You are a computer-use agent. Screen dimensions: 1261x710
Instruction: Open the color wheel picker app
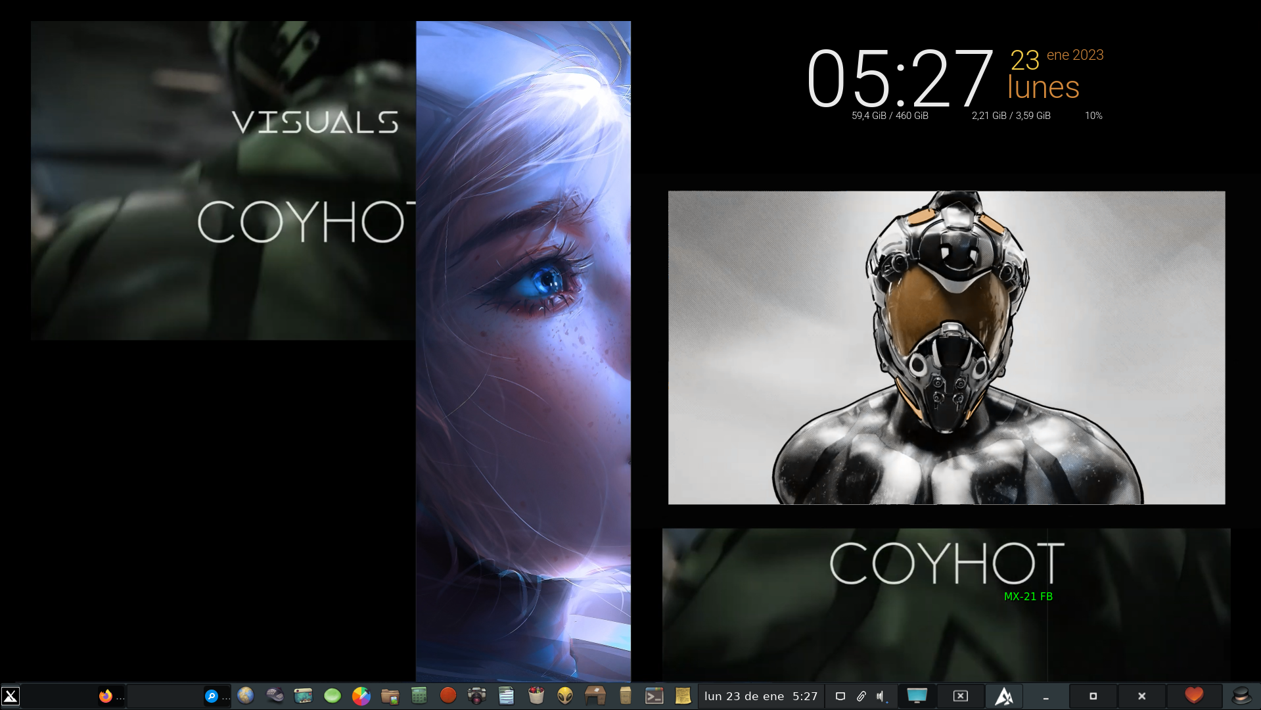pyautogui.click(x=361, y=696)
